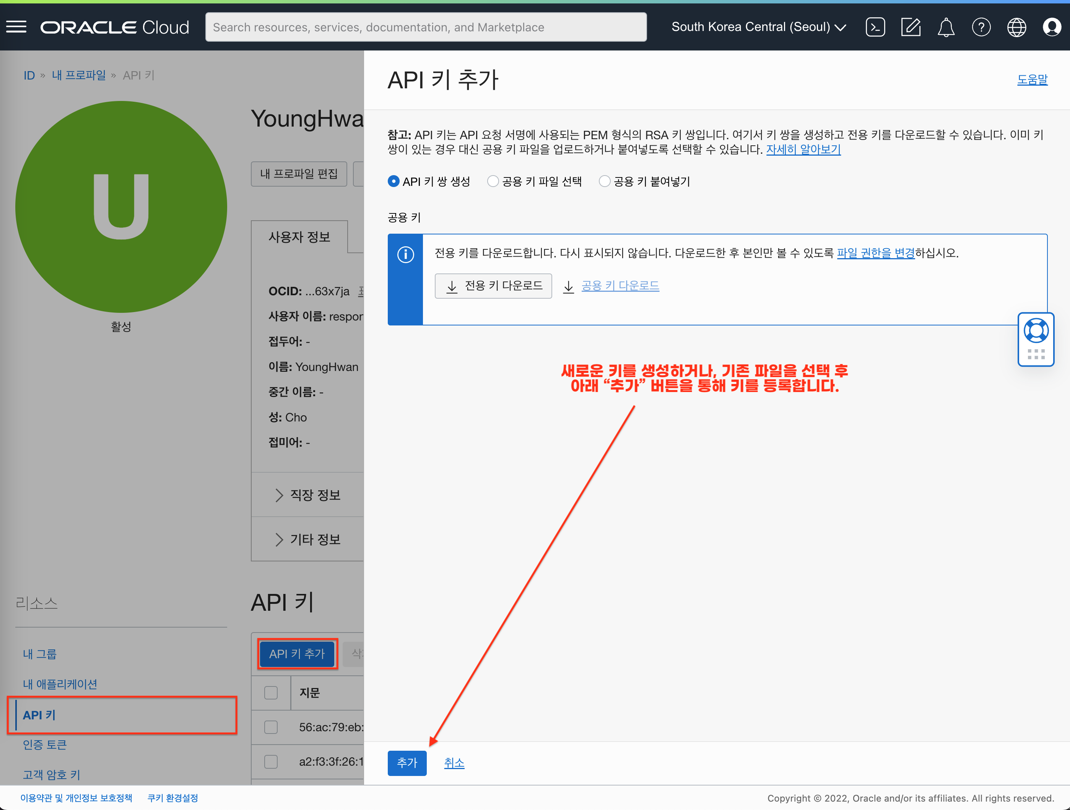Click the API 키 추가 button
Viewport: 1070px width, 810px height.
tap(297, 654)
